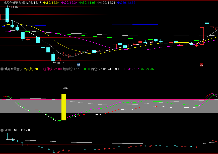This screenshot has height=154, width=218.
Task: Click the tall cyan candle near 14.07
Action: tap(7, 15)
